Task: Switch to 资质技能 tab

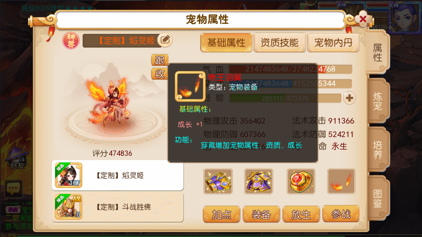Action: tap(279, 42)
